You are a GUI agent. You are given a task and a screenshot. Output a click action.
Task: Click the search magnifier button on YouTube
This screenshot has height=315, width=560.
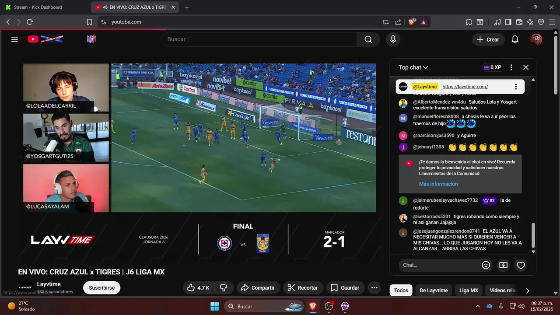tap(368, 39)
